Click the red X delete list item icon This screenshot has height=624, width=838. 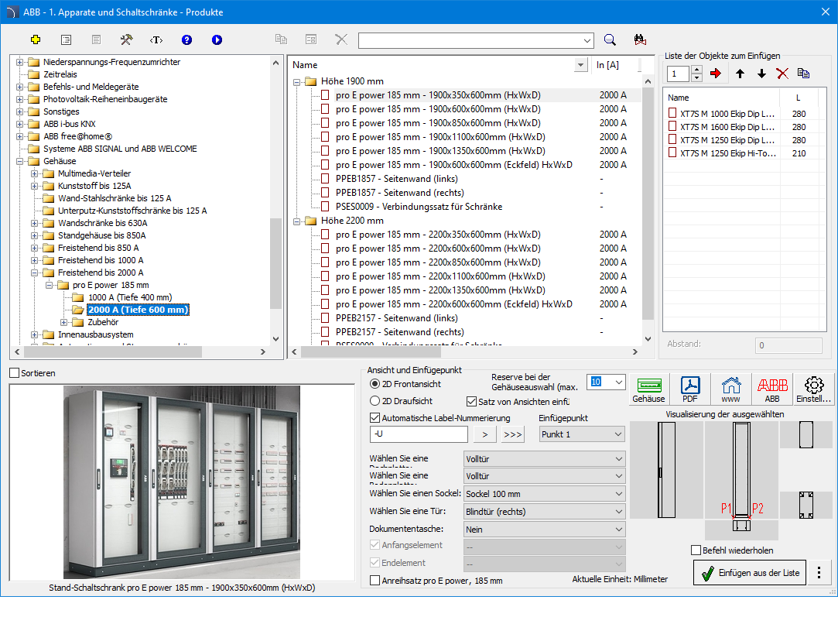pos(782,74)
